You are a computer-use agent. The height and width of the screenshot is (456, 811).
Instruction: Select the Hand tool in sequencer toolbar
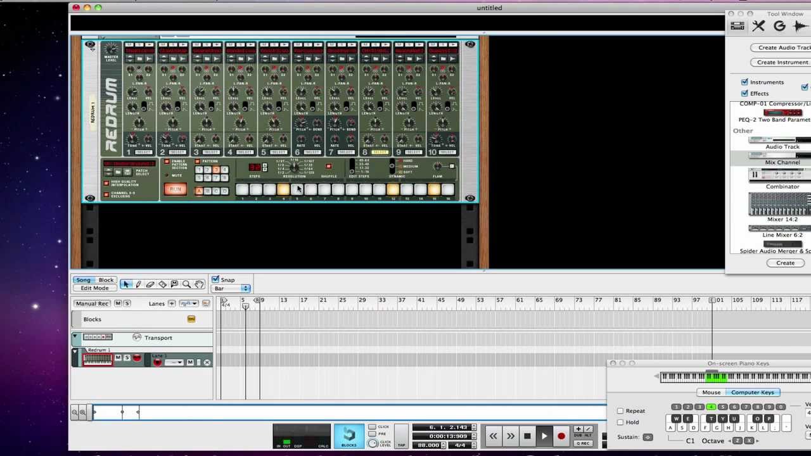click(x=199, y=284)
